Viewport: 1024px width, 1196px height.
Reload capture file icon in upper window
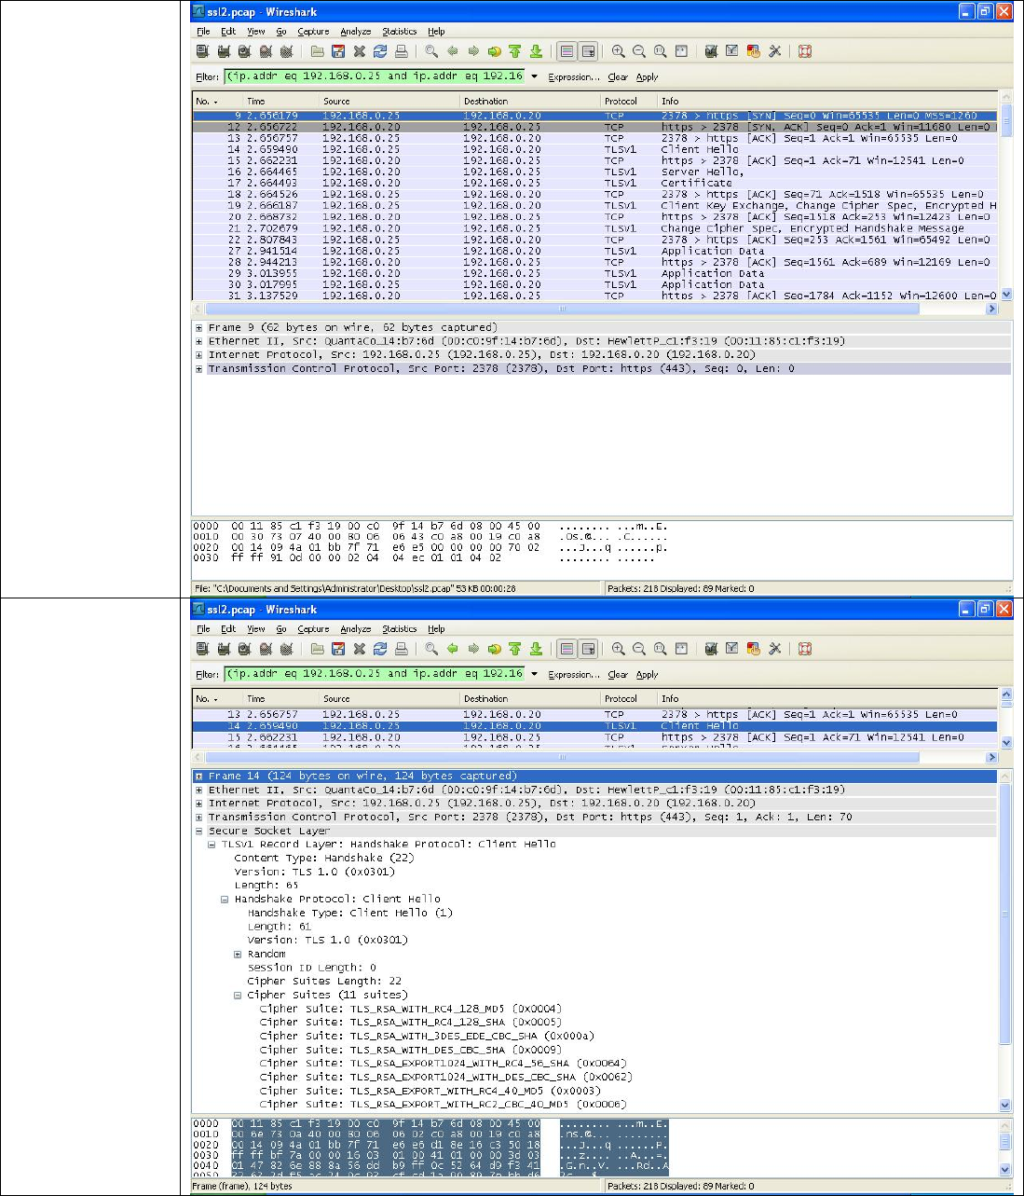(380, 51)
